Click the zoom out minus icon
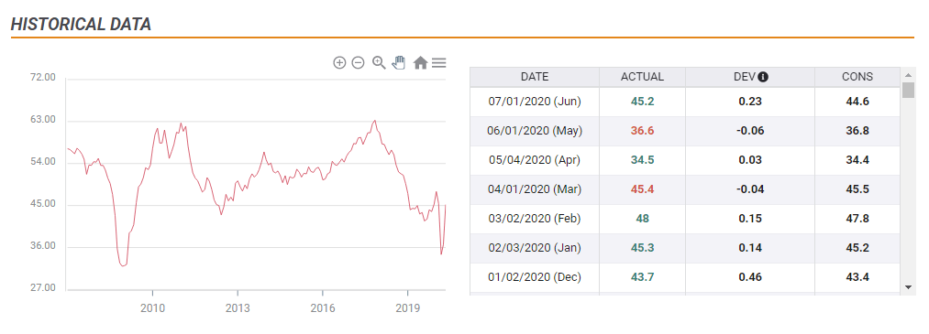The width and height of the screenshot is (929, 334). point(358,62)
